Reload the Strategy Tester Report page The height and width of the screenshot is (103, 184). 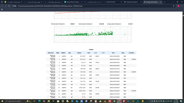pos(9,6)
